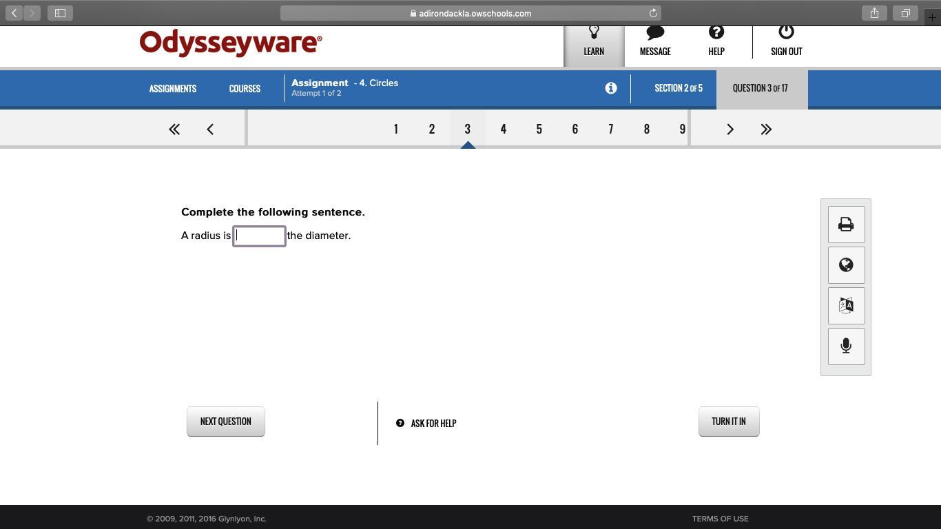
Task: Click the Safari forward arrow button
Action: (32, 13)
